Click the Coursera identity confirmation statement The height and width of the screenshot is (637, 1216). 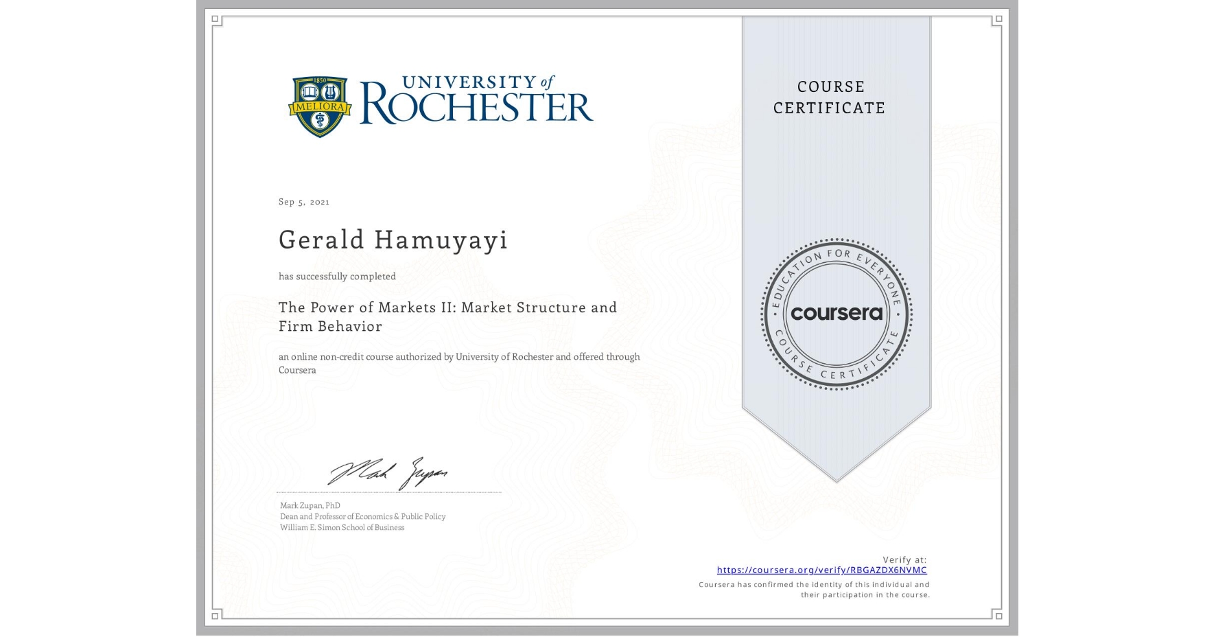coord(813,589)
